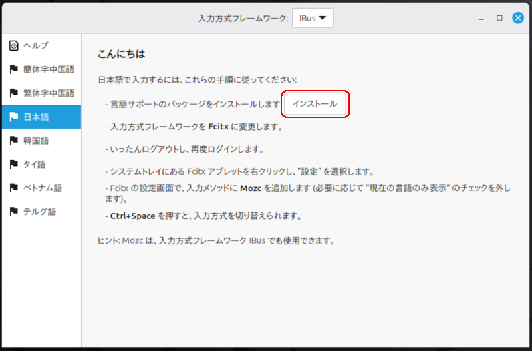Choose タイ語 in the sidebar
This screenshot has width=532, height=351.
click(41, 165)
